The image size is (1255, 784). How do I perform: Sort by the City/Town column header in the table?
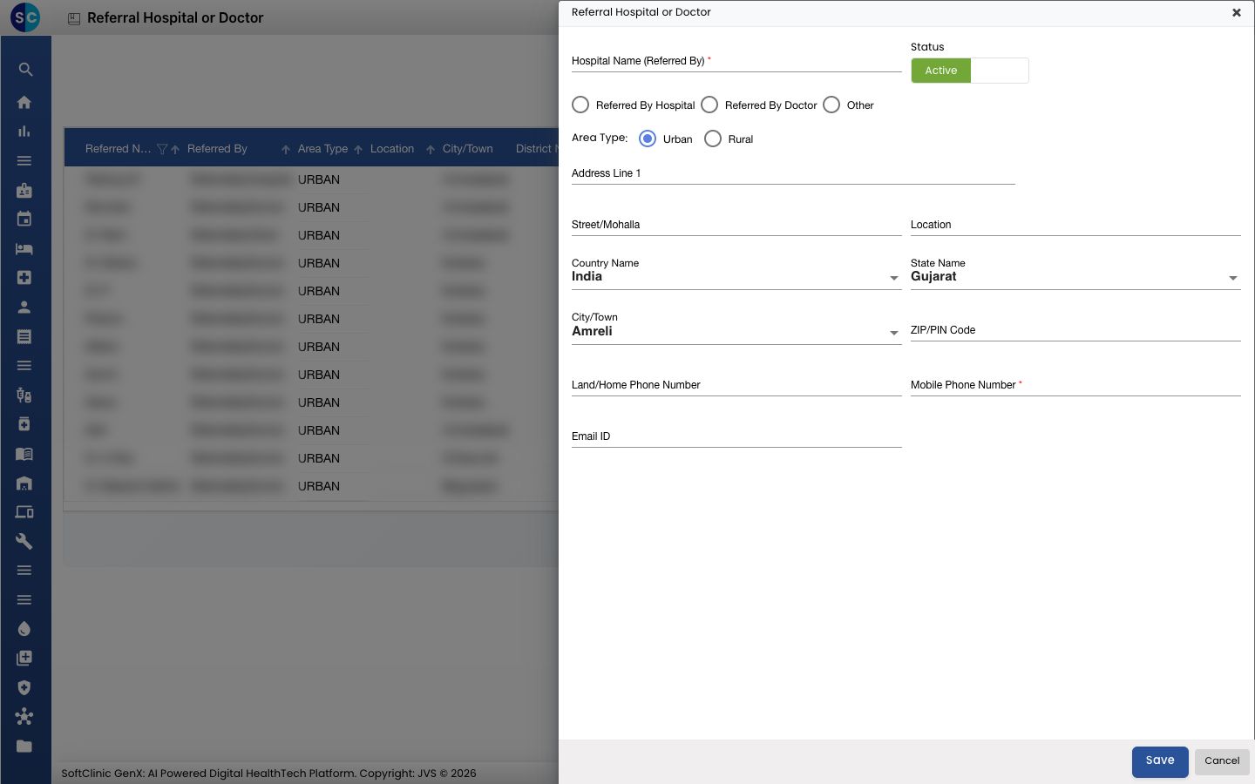468,149
